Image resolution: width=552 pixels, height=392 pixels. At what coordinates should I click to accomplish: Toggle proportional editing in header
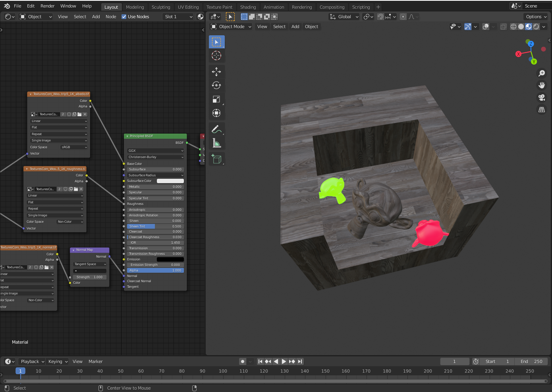[403, 17]
